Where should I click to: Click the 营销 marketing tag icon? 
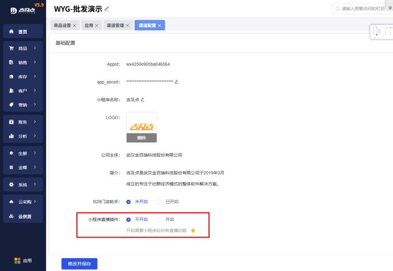(12, 105)
